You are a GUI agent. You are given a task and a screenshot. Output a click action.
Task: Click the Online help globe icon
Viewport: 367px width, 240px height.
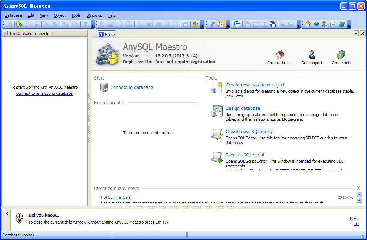coord(341,54)
